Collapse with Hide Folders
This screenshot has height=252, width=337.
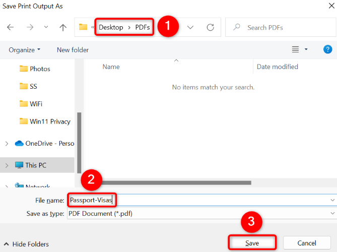click(26, 244)
